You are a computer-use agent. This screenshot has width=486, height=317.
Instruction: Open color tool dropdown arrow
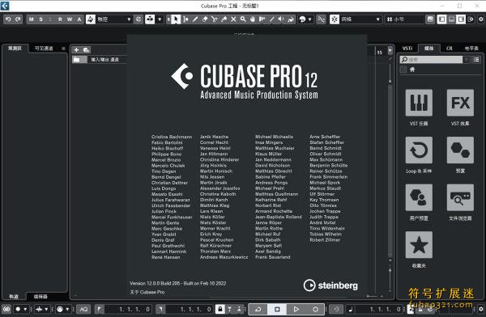pos(309,19)
